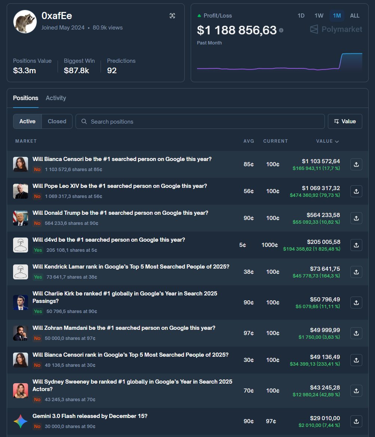Sort by the VALUE column header
Image resolution: width=375 pixels, height=437 pixels.
pos(327,141)
